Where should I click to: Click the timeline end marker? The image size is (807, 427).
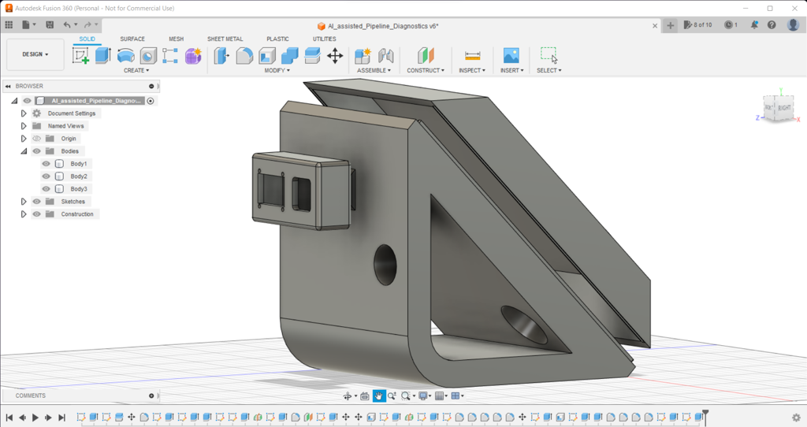pos(705,414)
